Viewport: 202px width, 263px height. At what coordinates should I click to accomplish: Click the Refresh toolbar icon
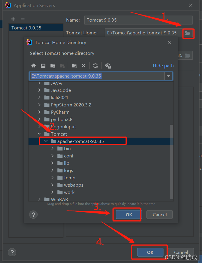tap(95, 66)
